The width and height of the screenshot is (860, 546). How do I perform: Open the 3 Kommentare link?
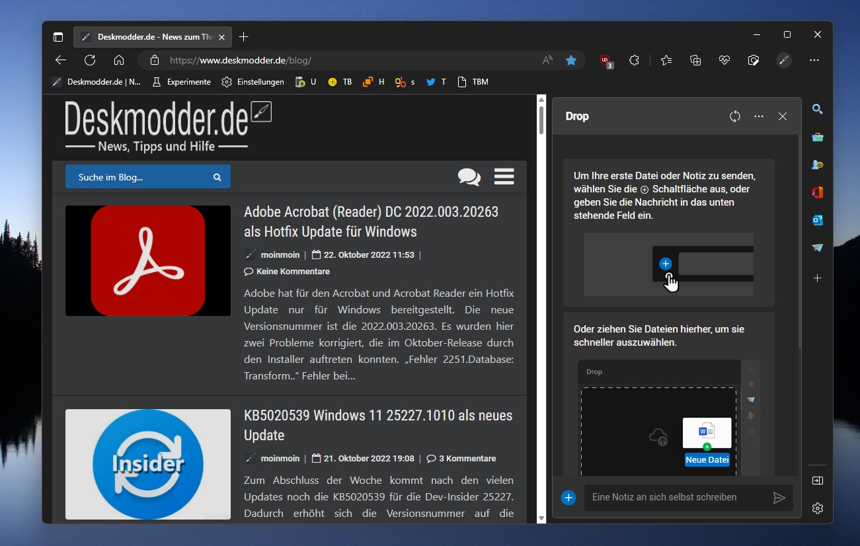tap(461, 458)
